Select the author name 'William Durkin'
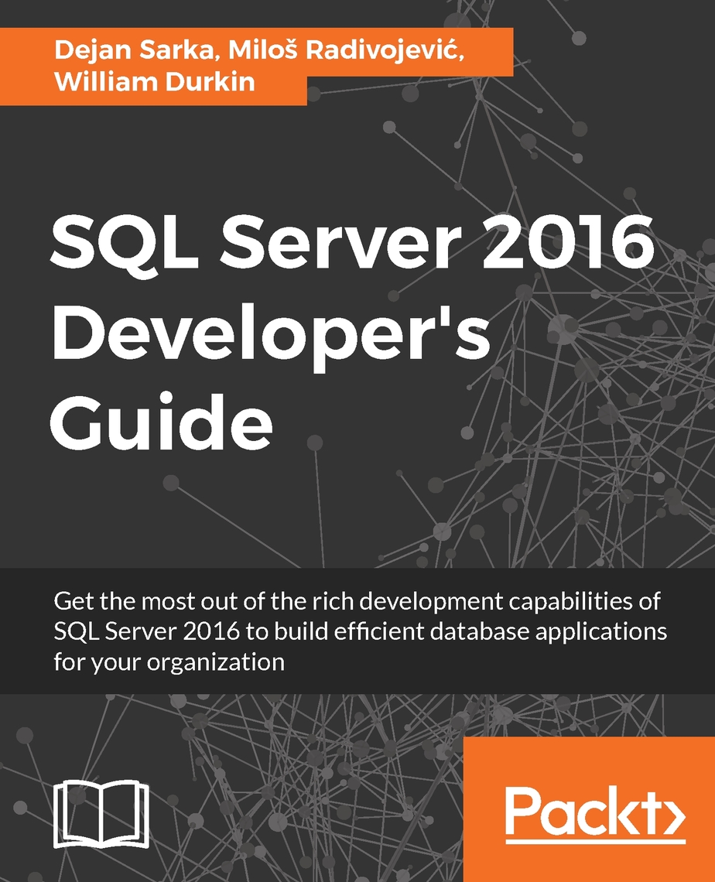 (155, 81)
